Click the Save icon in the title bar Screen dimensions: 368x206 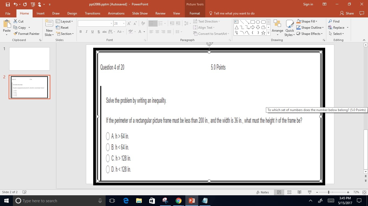[x=8, y=4]
